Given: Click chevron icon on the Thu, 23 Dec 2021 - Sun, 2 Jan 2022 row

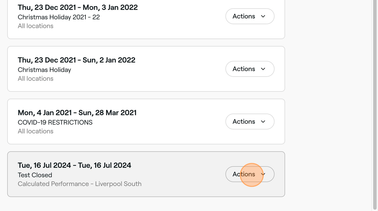Looking at the screenshot, I should pyautogui.click(x=263, y=69).
